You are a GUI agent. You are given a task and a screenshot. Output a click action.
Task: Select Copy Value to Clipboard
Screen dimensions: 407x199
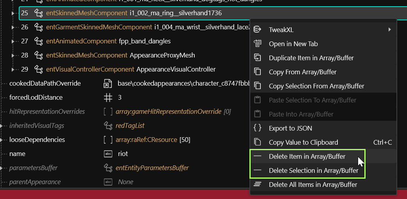pos(323,142)
